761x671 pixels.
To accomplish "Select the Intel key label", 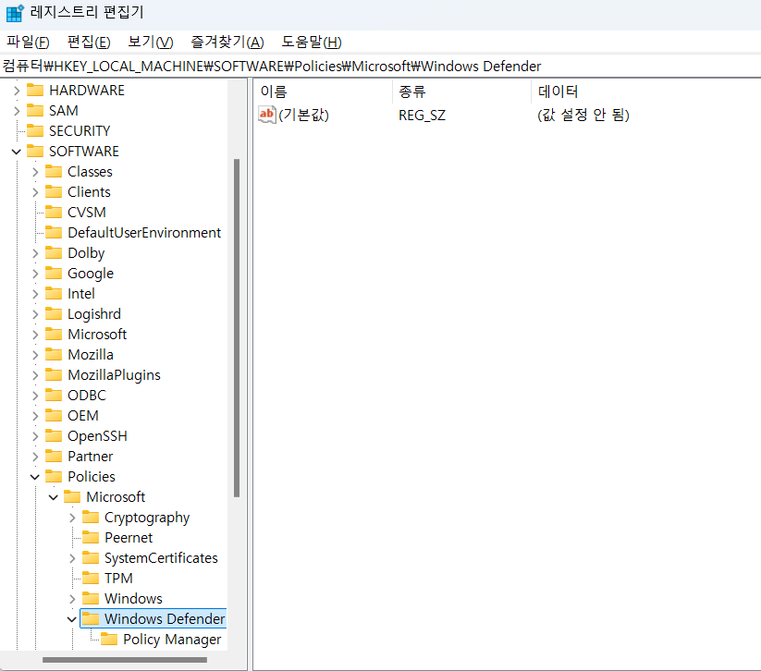I will (x=81, y=294).
